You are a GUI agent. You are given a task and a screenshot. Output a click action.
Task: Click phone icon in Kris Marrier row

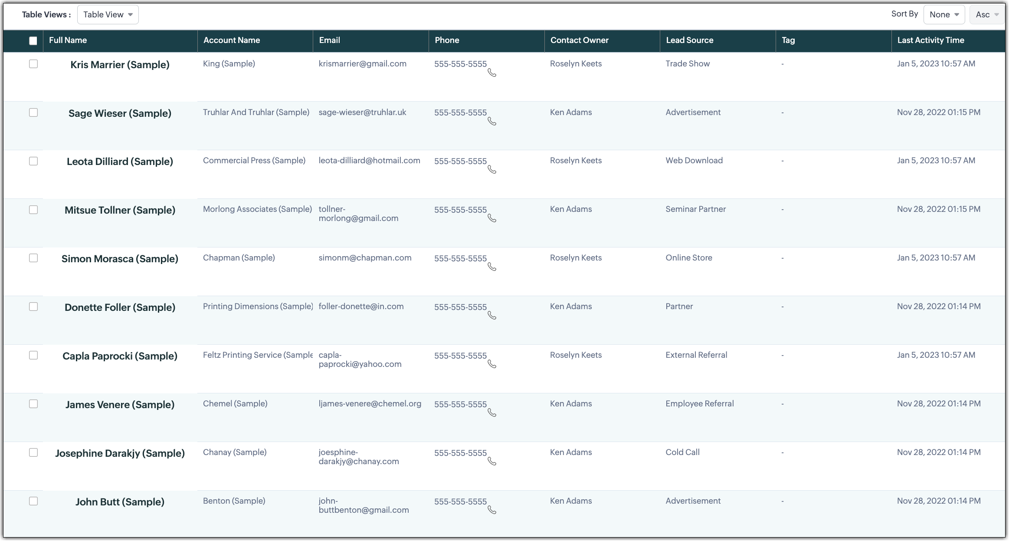[492, 73]
